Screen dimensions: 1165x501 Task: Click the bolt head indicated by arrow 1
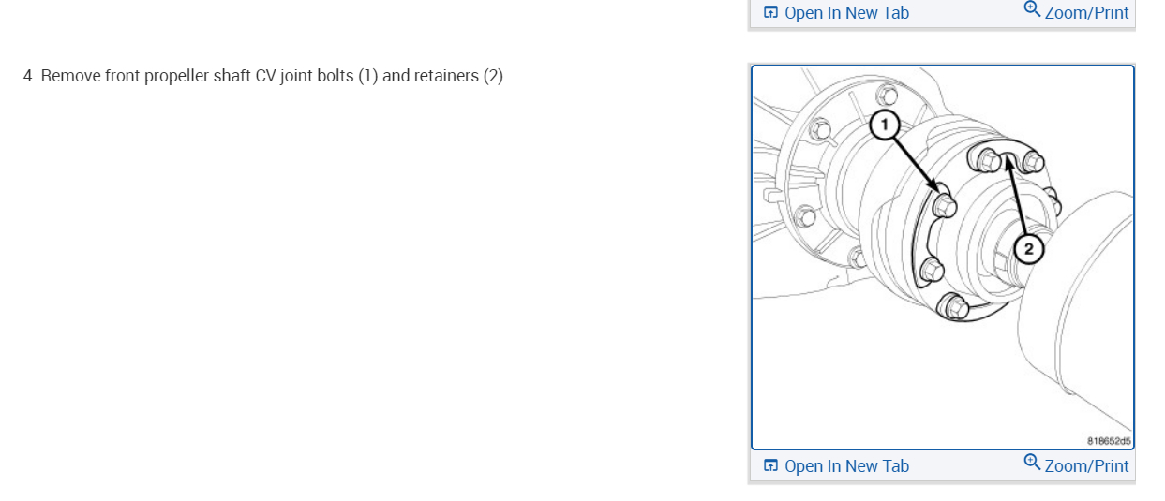[944, 204]
